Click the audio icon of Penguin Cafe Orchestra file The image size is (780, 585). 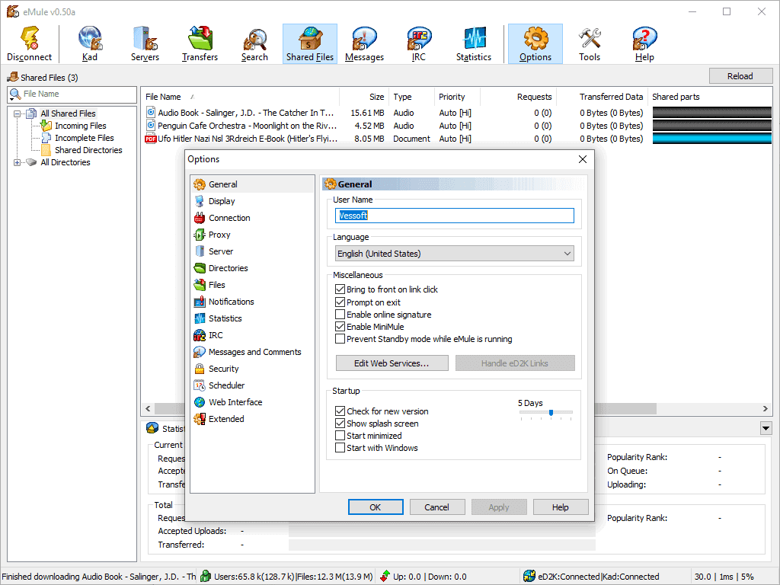pyautogui.click(x=151, y=126)
